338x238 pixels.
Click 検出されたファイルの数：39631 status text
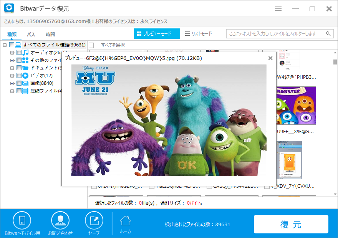pos(197,225)
